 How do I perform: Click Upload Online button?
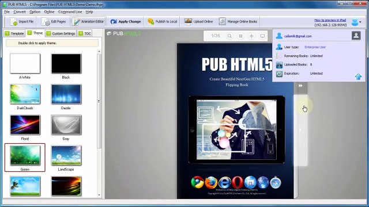tap(198, 22)
